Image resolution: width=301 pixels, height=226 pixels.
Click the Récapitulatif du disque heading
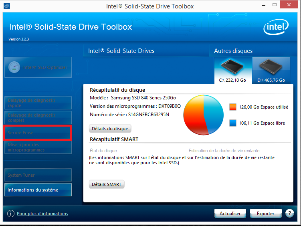[x=117, y=90]
